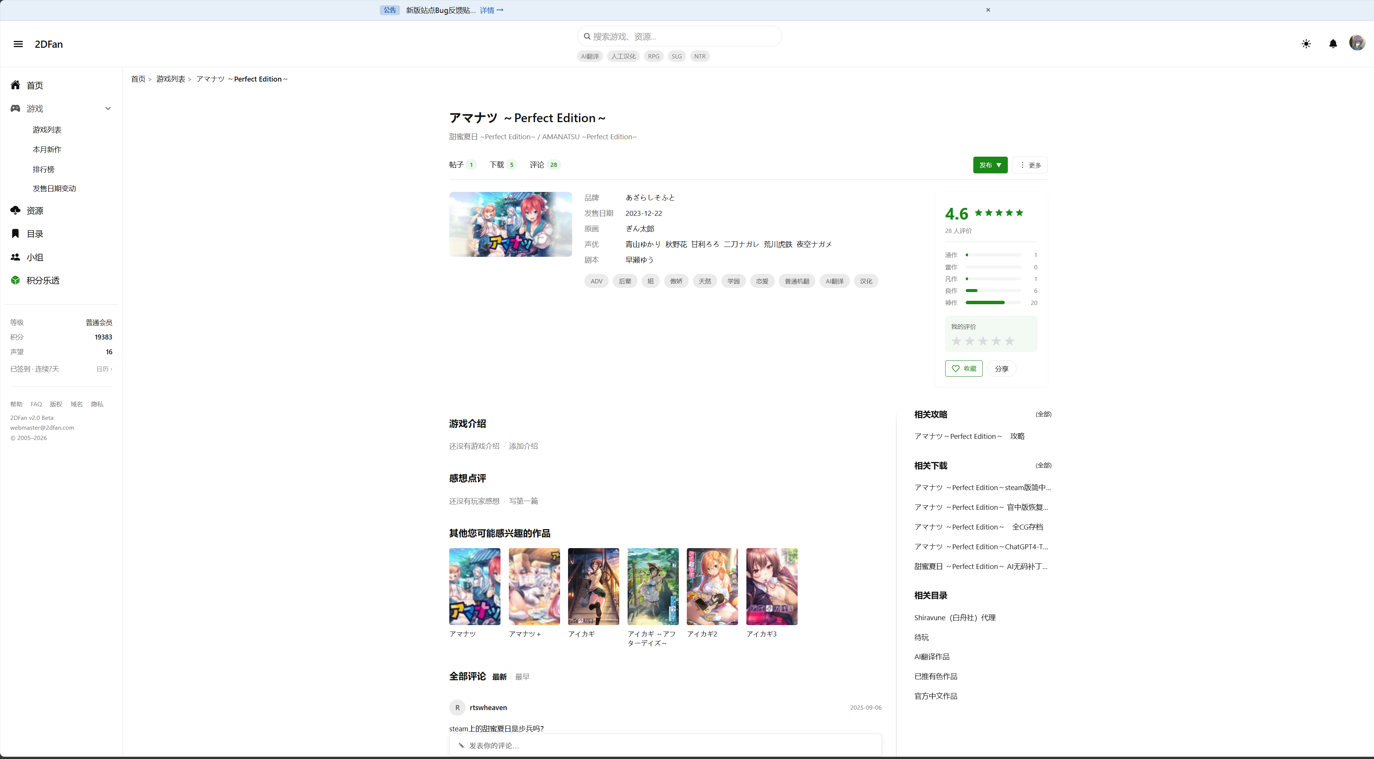Rate the game with the third star
Image resolution: width=1374 pixels, height=759 pixels.
point(983,341)
